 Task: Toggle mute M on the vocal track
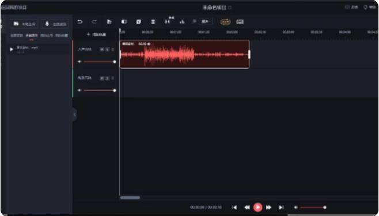pos(102,50)
